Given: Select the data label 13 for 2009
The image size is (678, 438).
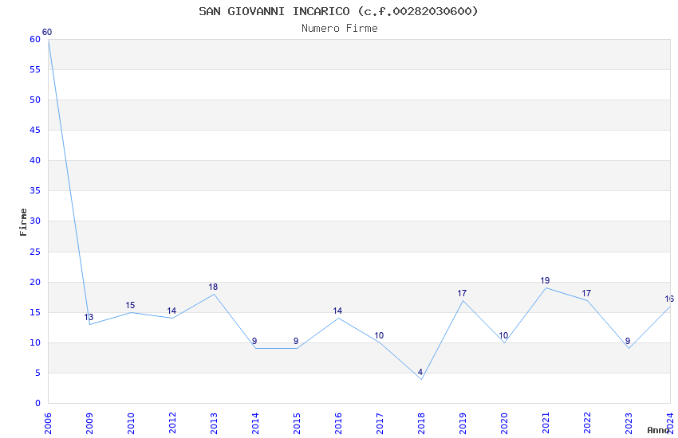Looking at the screenshot, I should [89, 317].
